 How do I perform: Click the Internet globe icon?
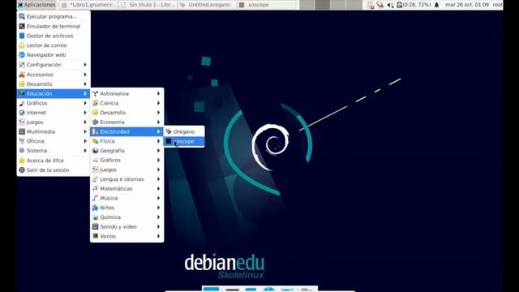click(22, 113)
